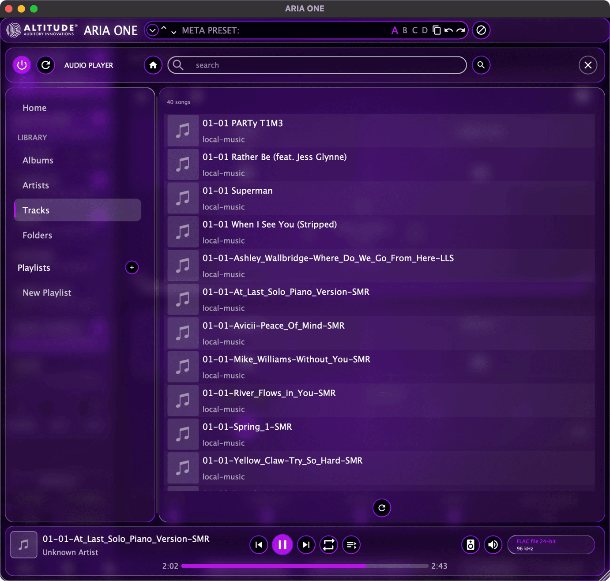Click the total time 2:43
Image resolution: width=610 pixels, height=581 pixels.
pyautogui.click(x=439, y=566)
